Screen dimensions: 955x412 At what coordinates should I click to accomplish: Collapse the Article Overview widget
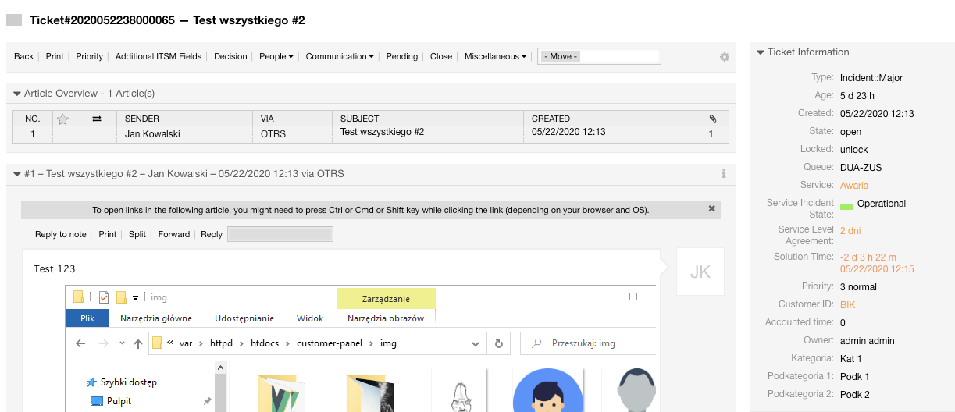point(17,94)
